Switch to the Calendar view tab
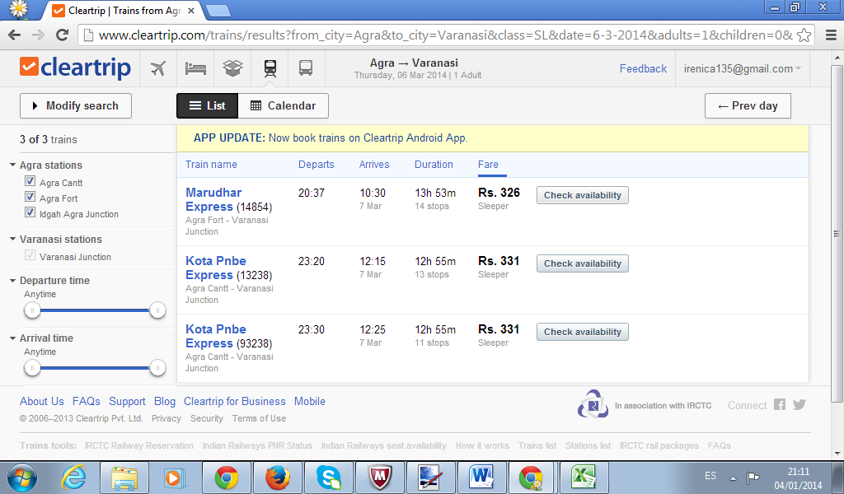Viewport: 844px width, 494px height. (x=284, y=106)
